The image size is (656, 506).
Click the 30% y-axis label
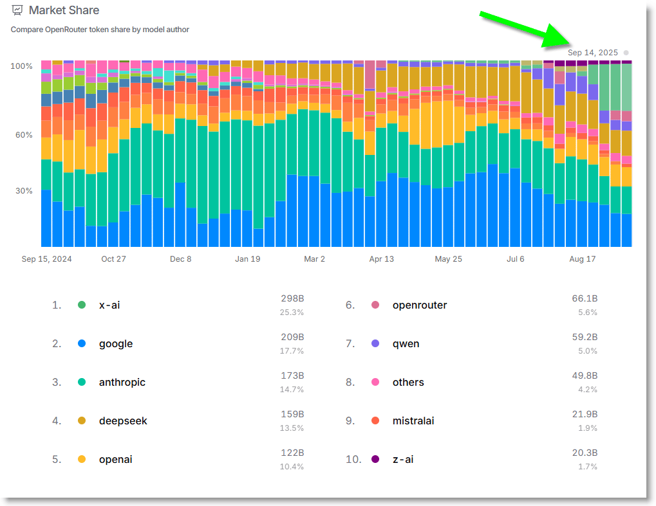coord(24,191)
